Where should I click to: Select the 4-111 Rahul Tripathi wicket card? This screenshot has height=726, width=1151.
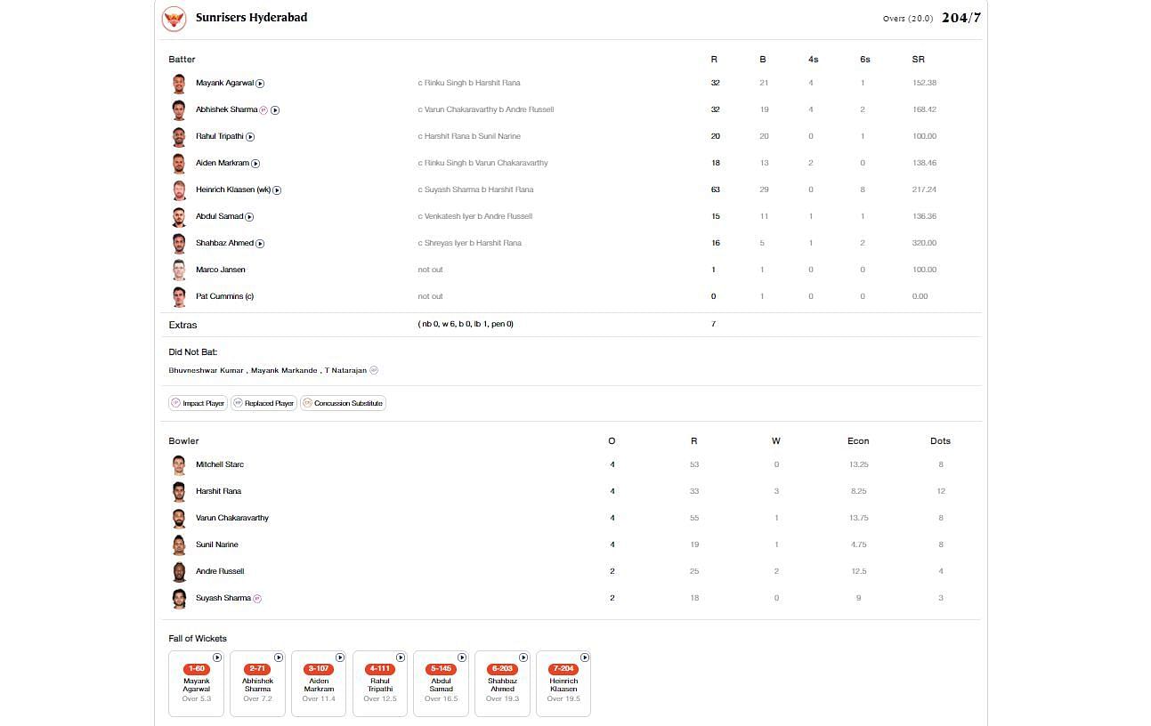coord(380,683)
